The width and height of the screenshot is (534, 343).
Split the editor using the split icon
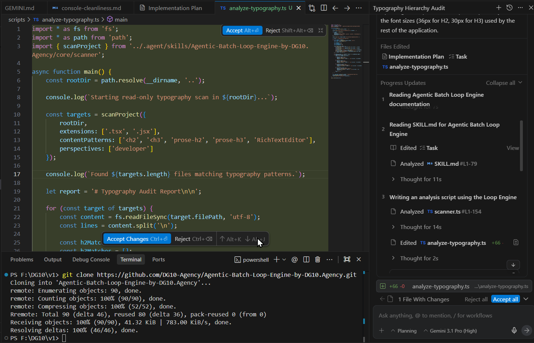tap(324, 8)
